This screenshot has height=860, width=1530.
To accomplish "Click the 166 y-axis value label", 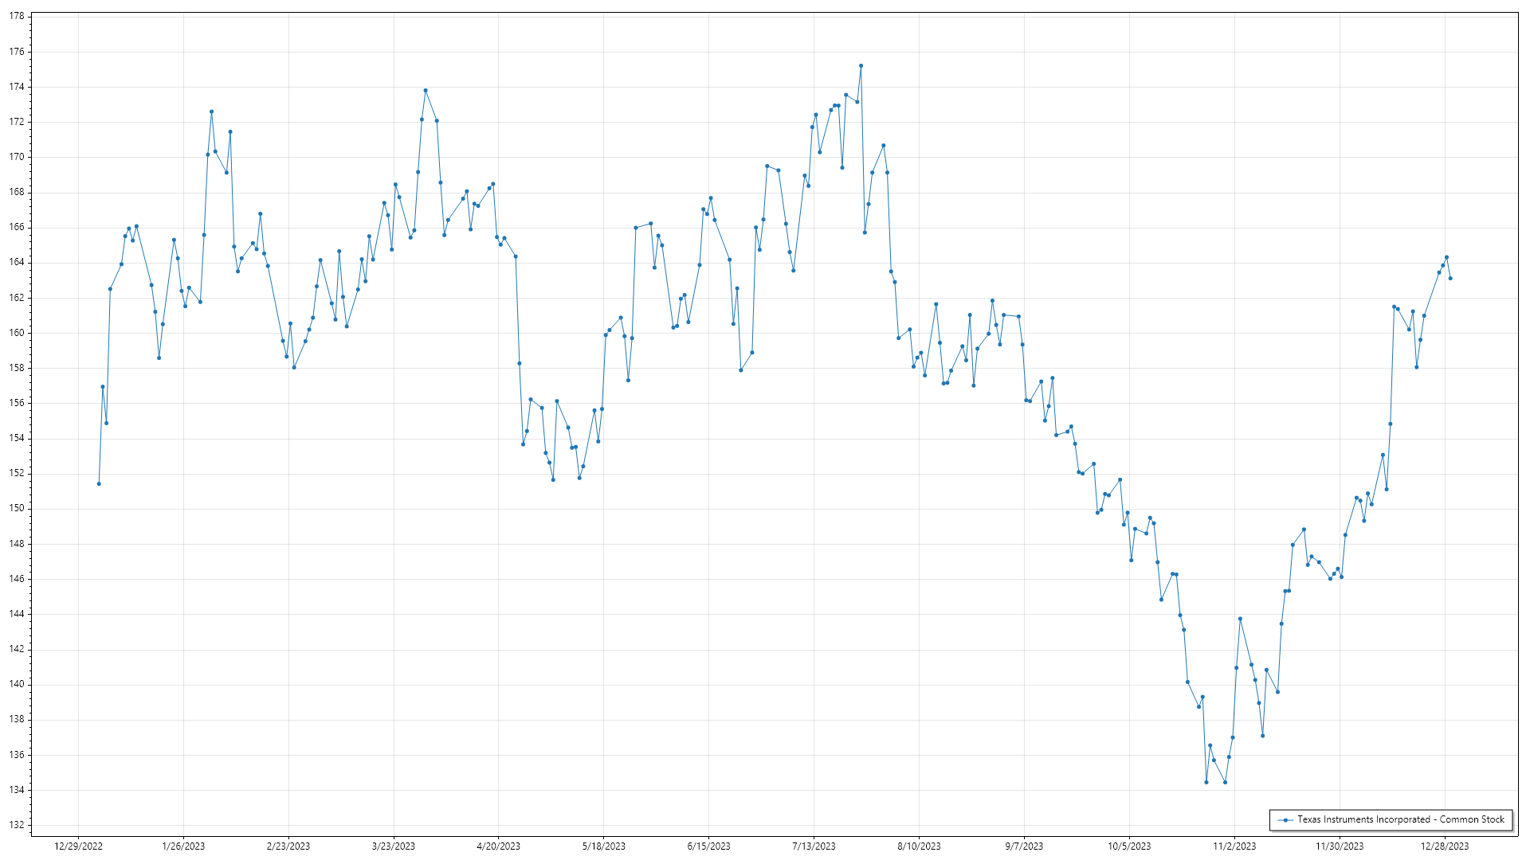I will (x=17, y=228).
